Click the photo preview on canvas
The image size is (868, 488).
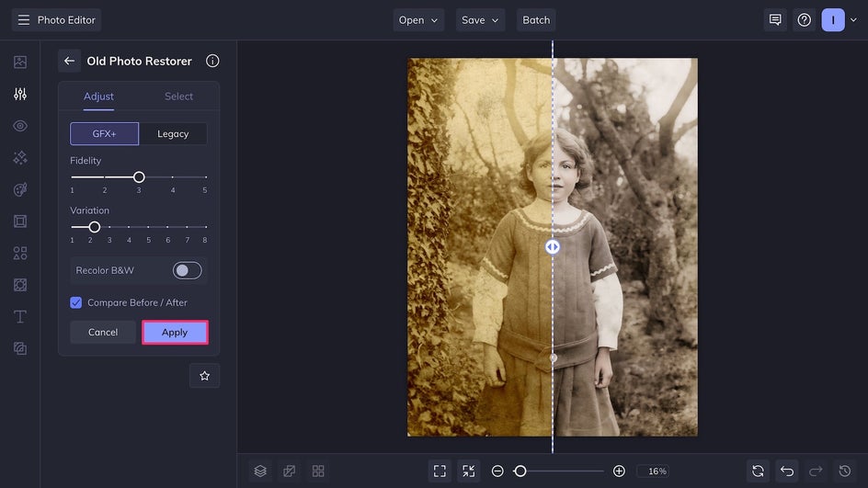pos(553,247)
